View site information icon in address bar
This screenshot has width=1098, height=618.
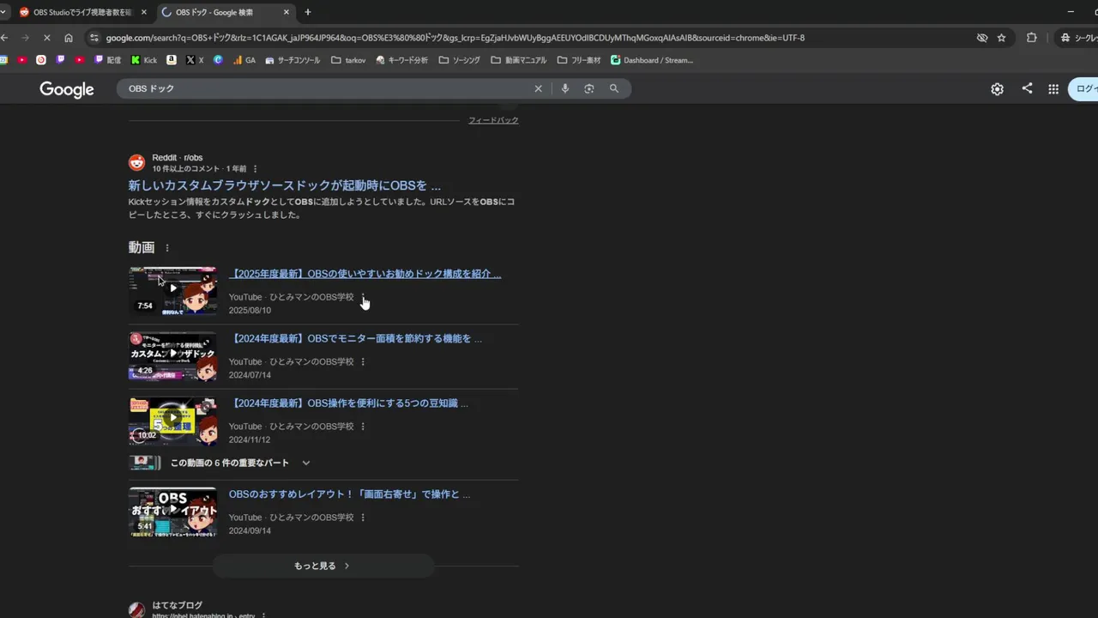point(94,38)
